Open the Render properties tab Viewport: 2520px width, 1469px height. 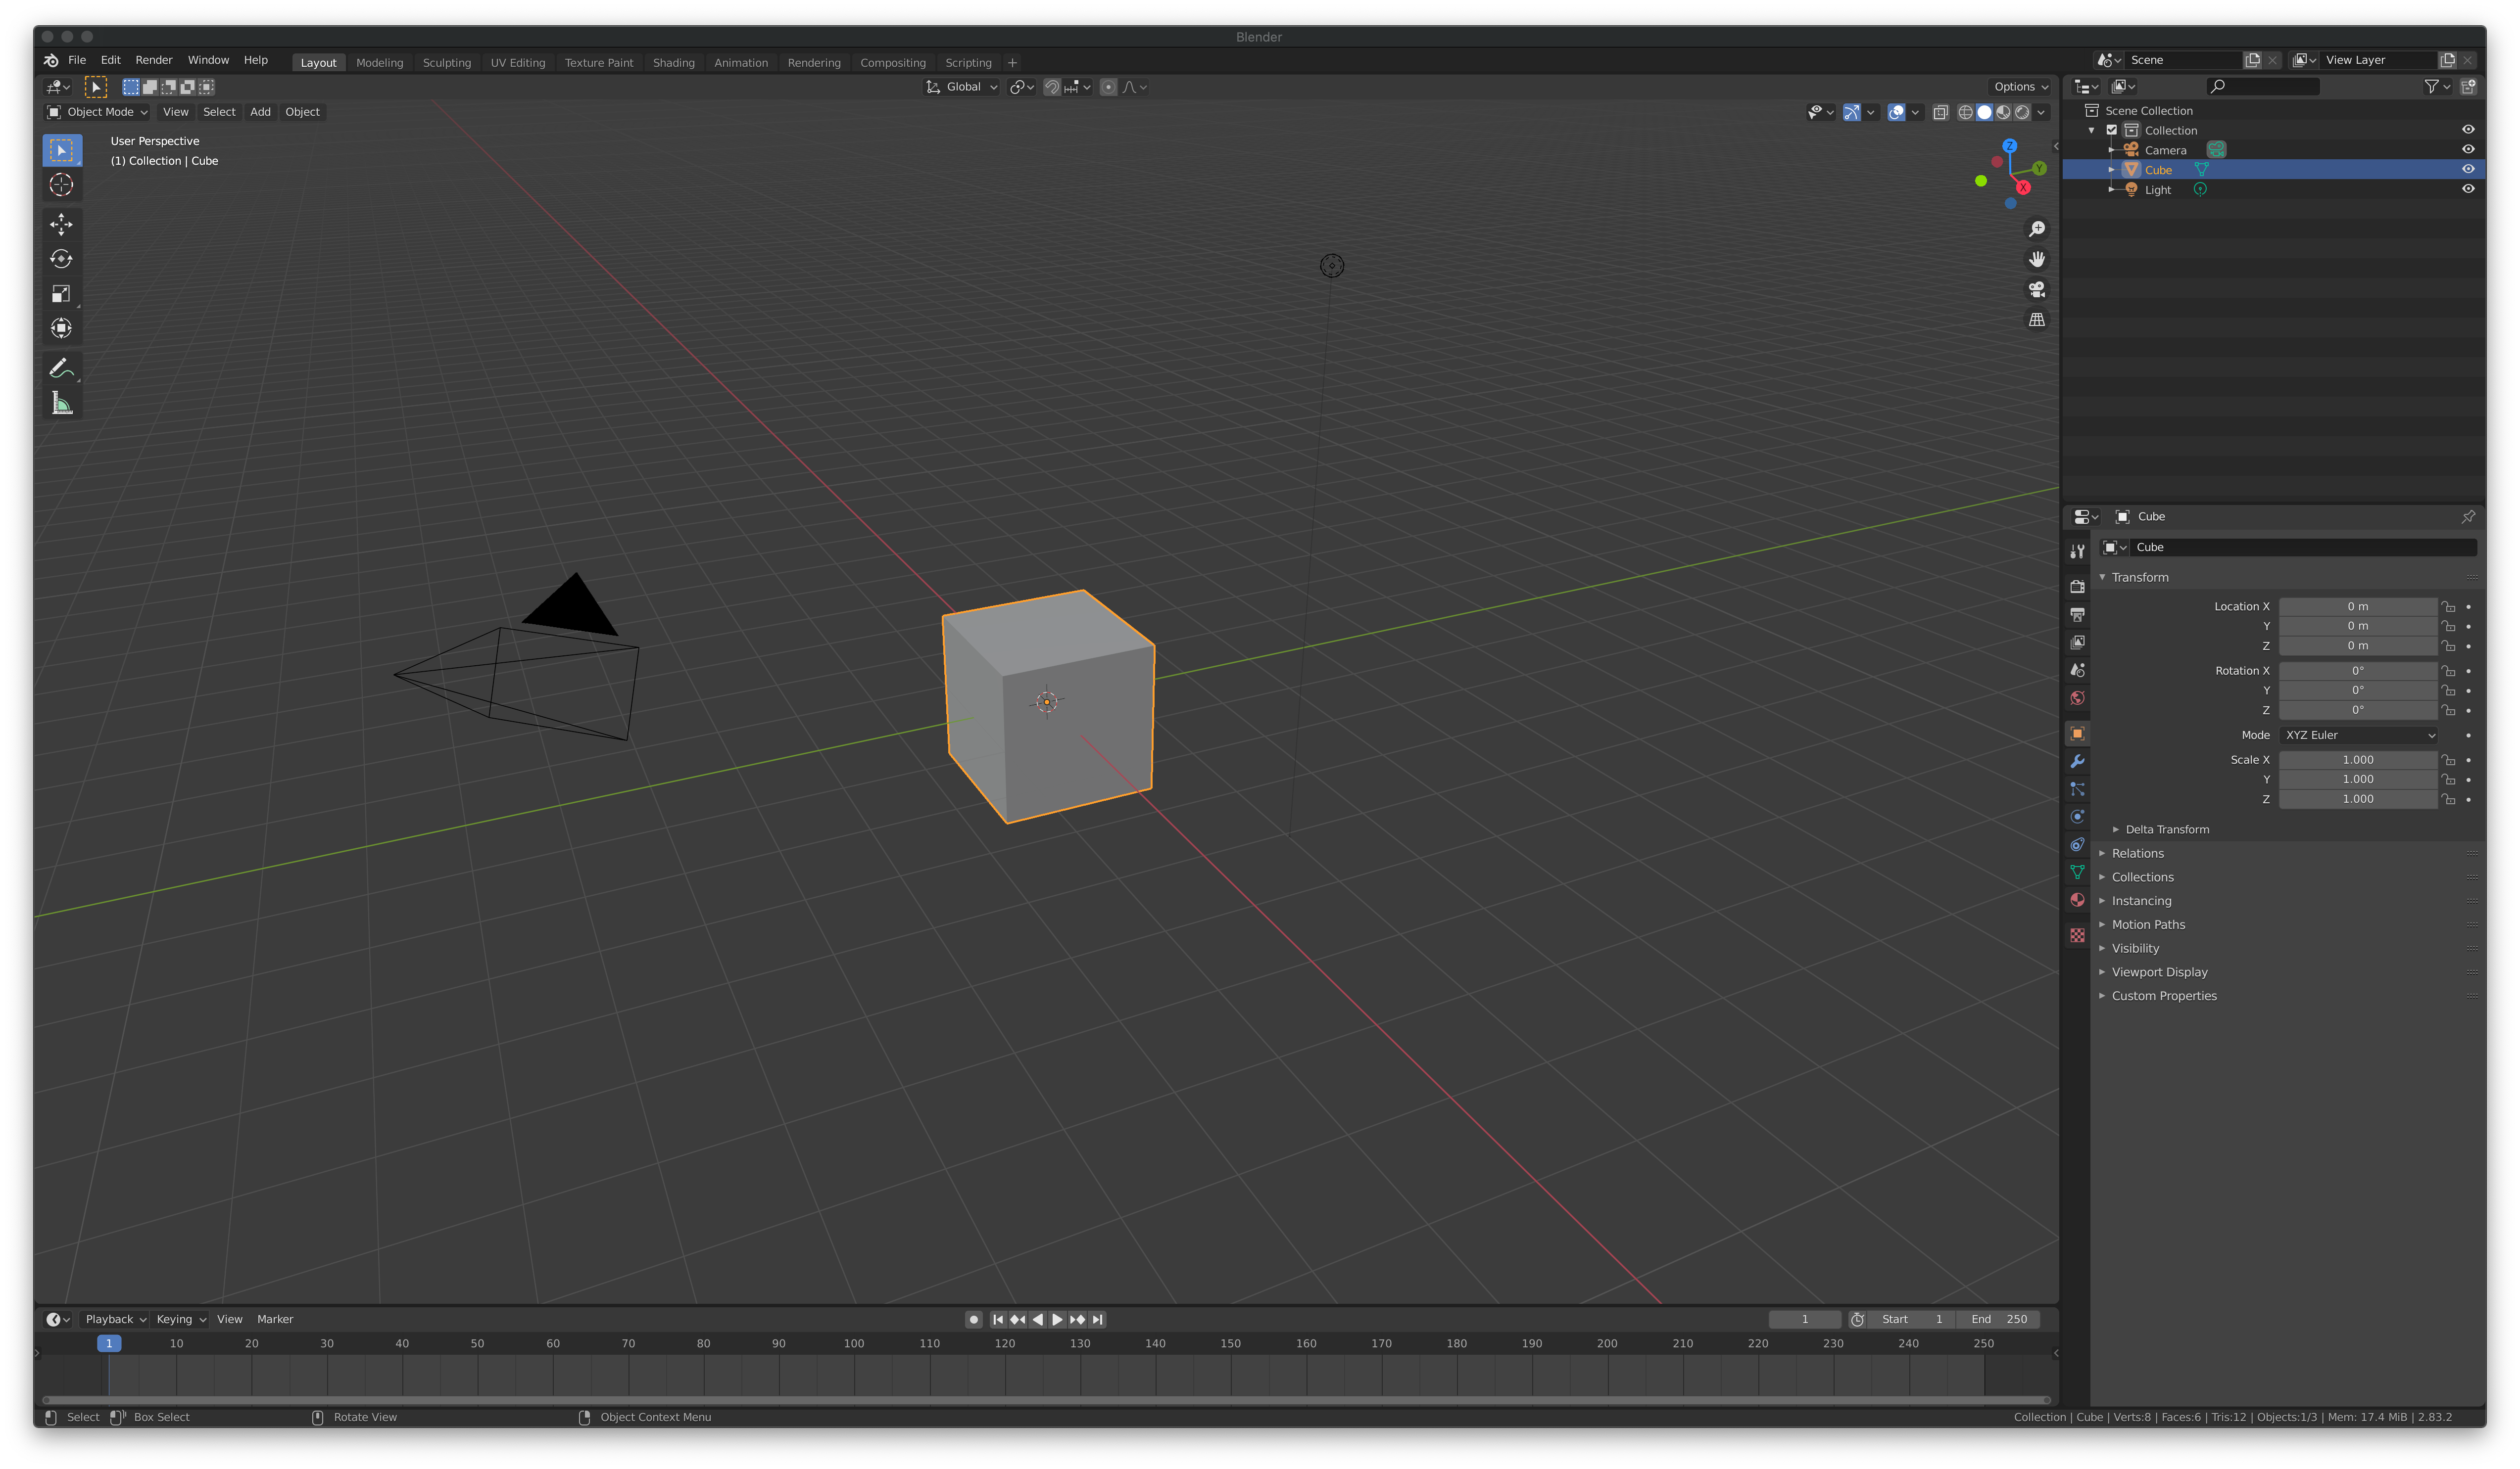click(x=2077, y=587)
